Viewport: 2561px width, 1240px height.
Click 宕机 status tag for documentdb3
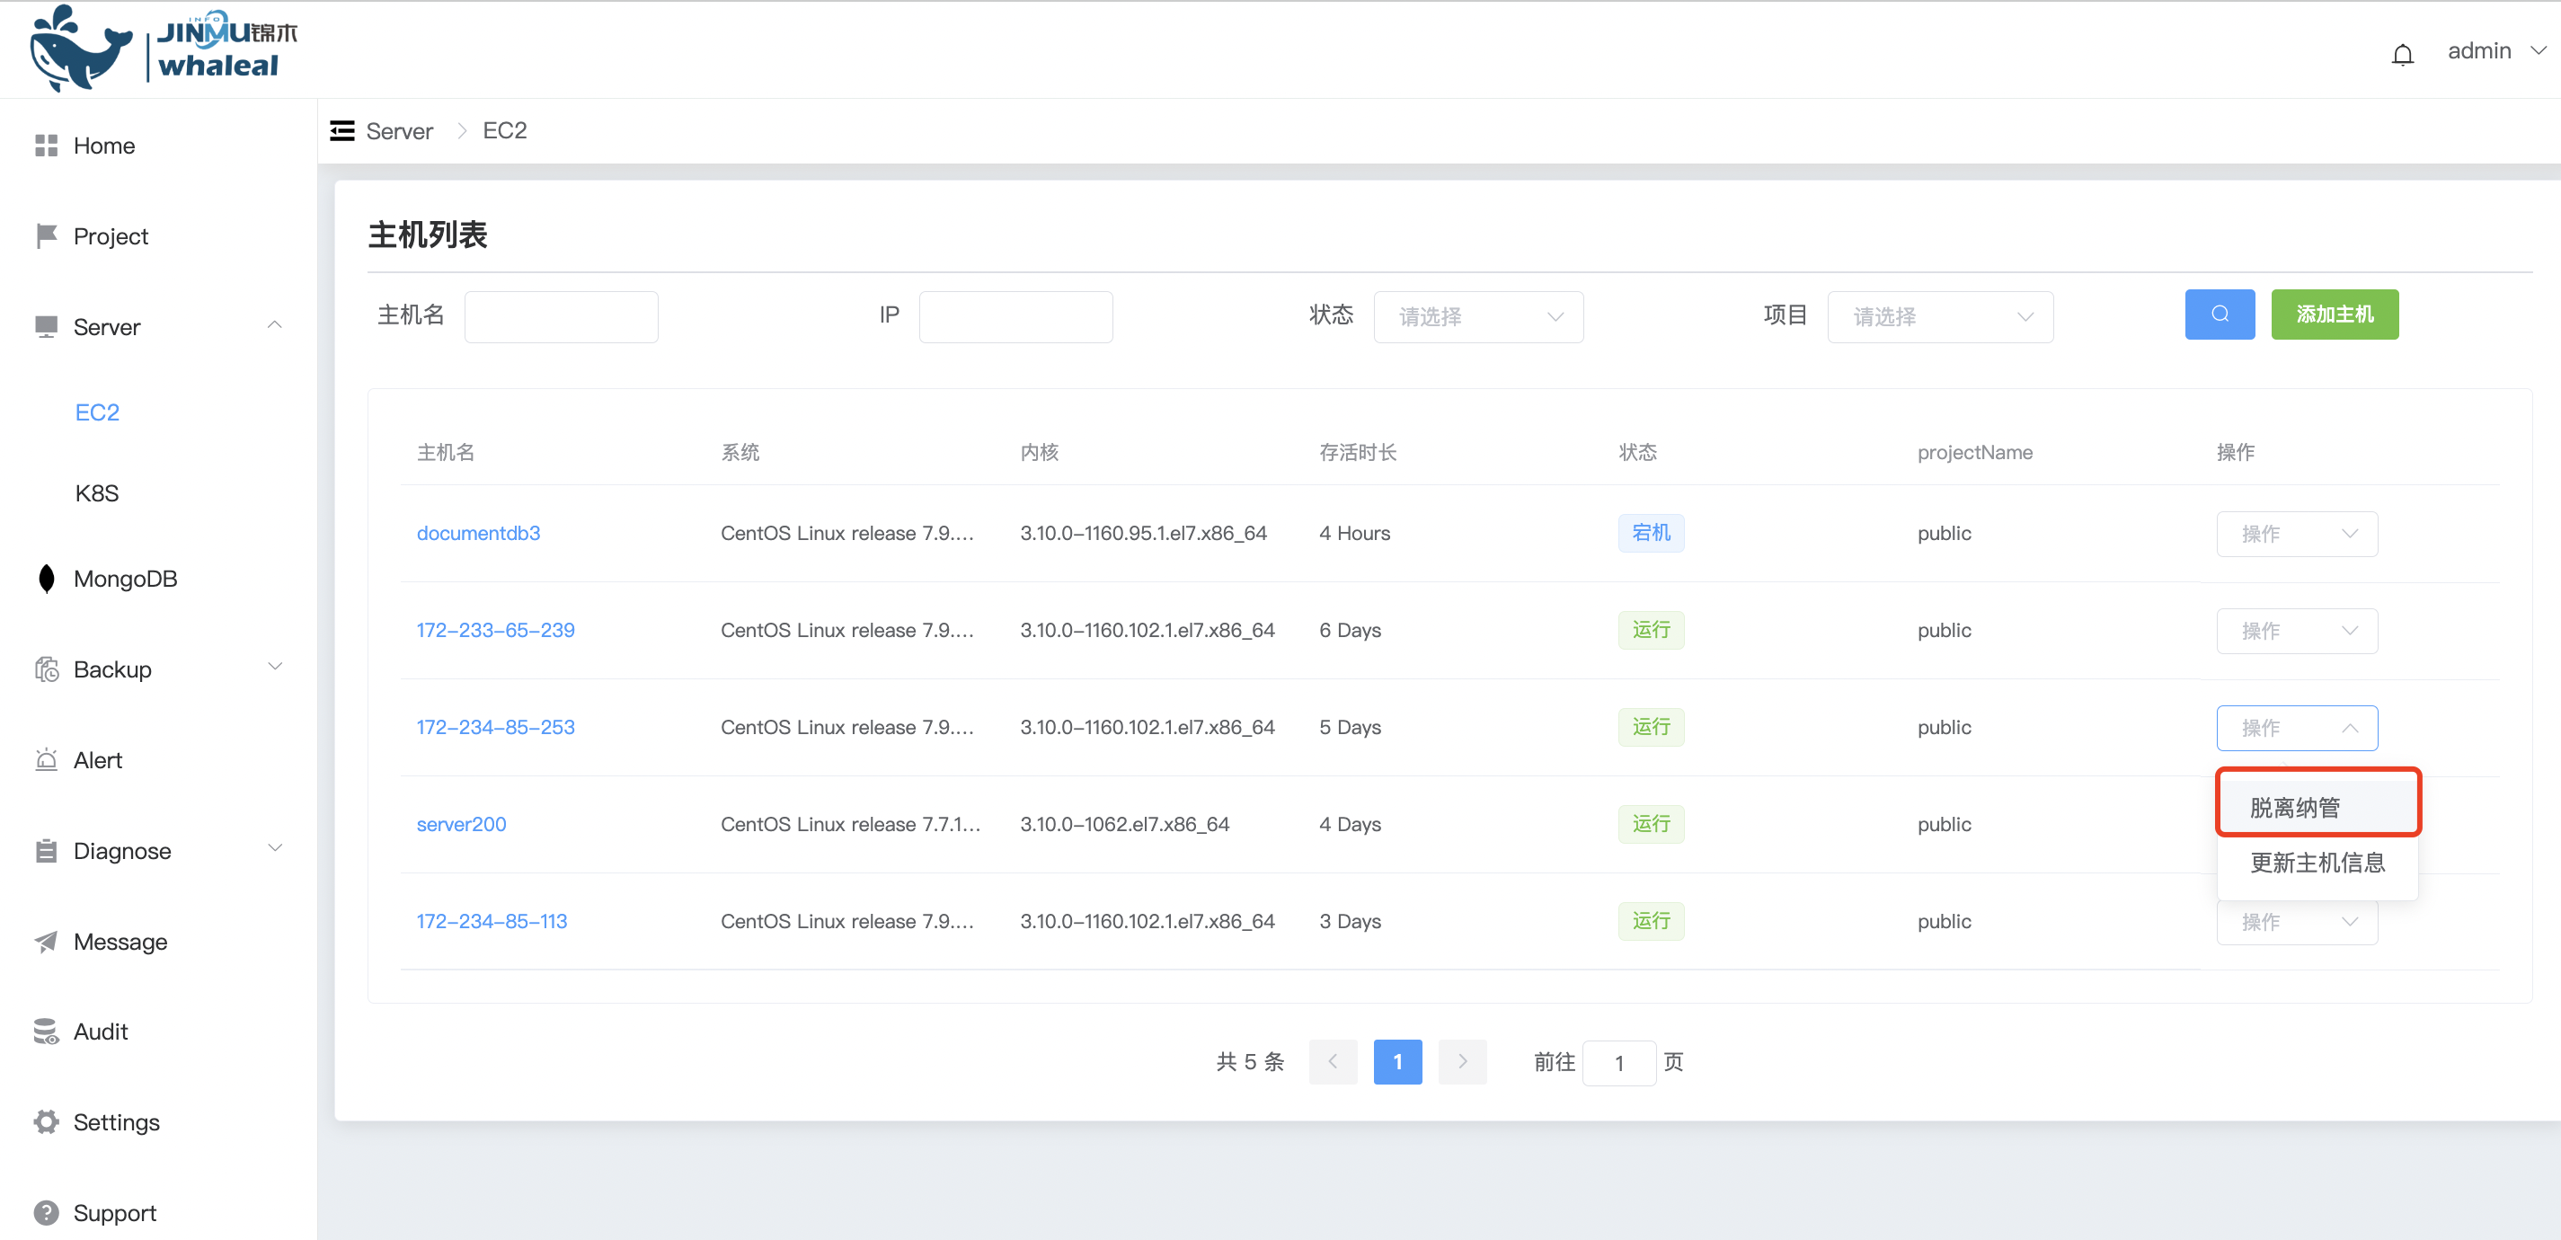click(1651, 533)
